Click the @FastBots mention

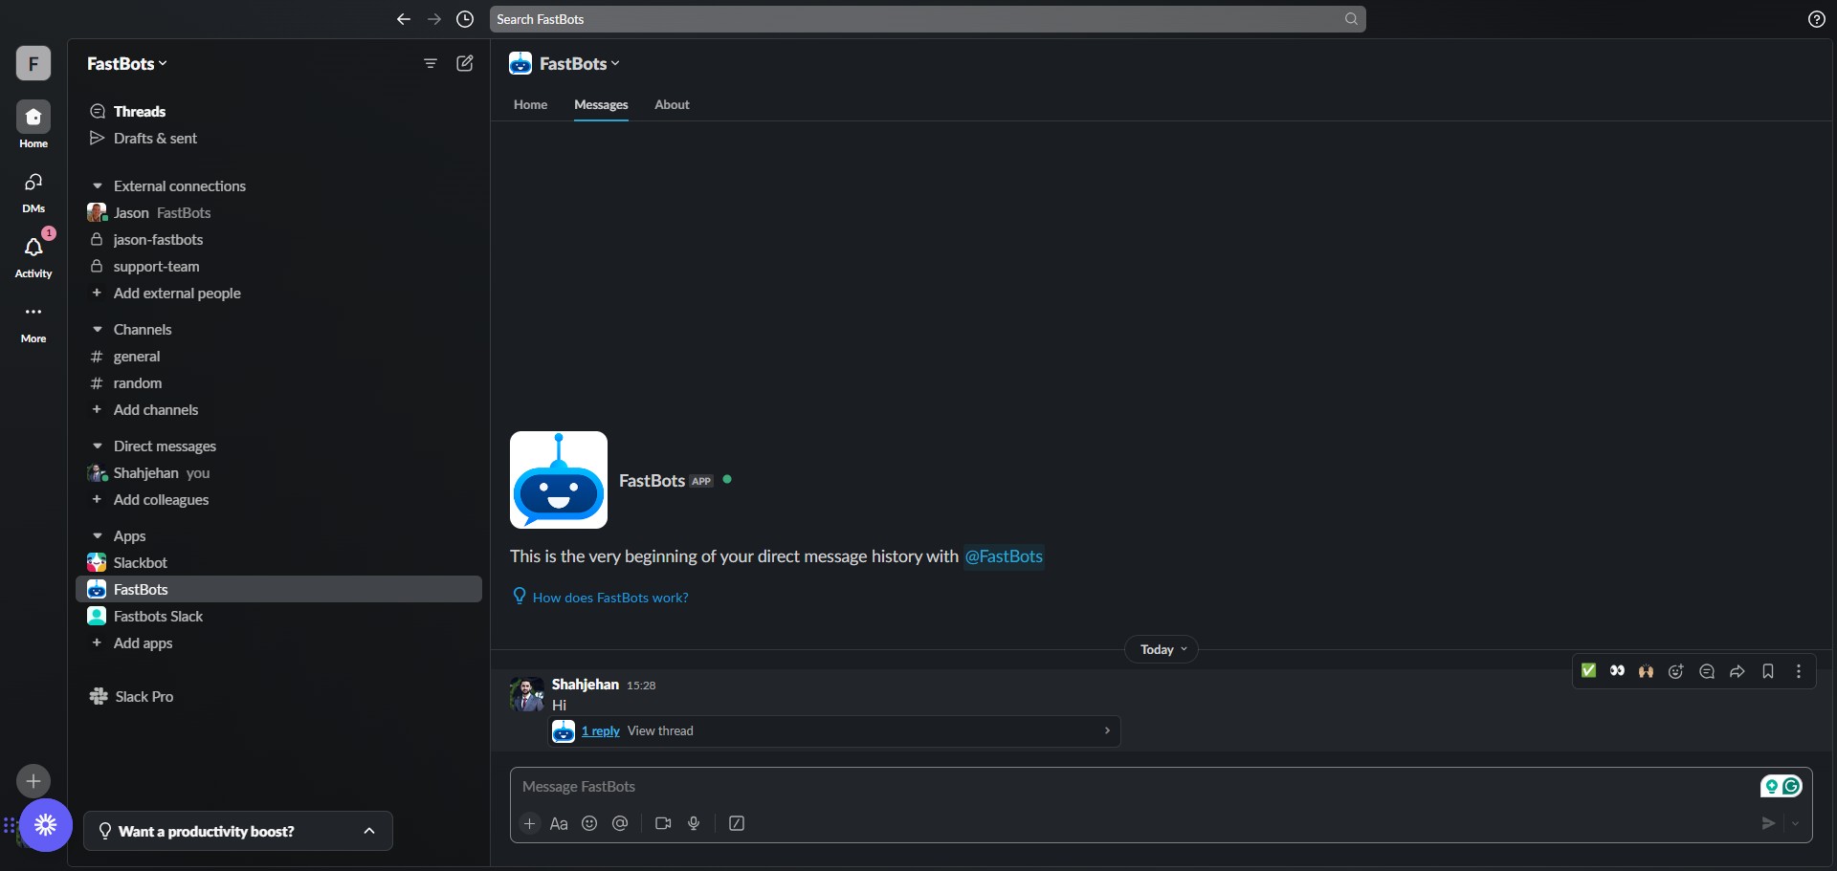(x=1004, y=555)
